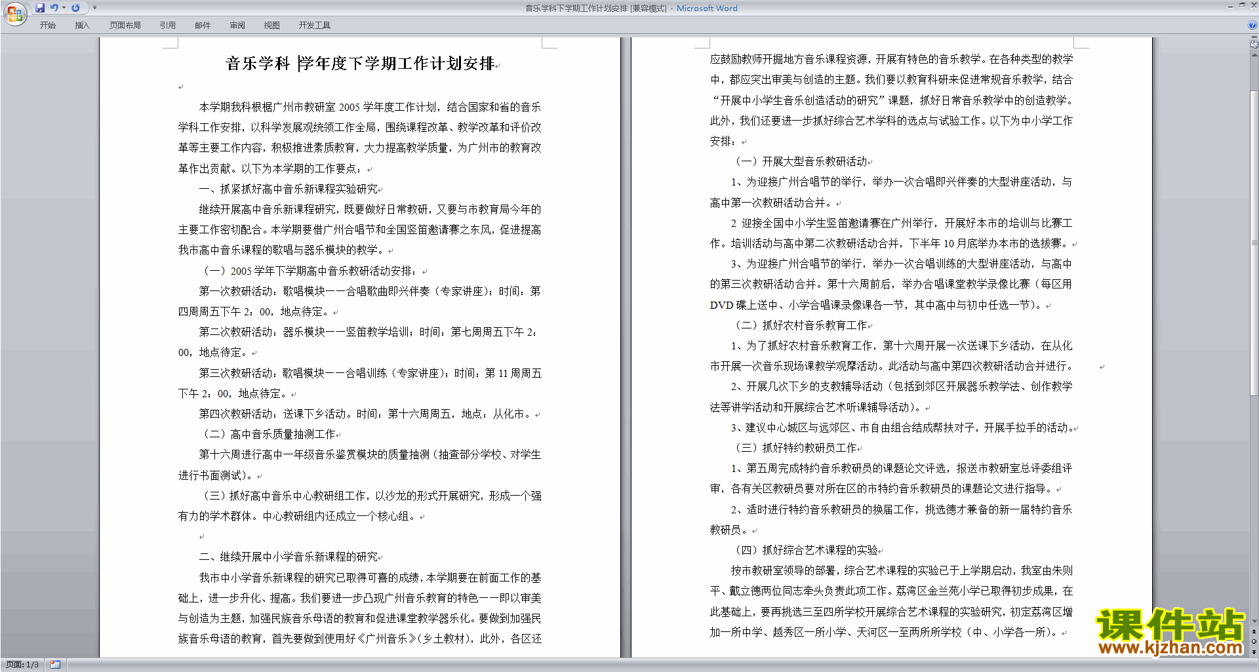Click the line starting 第三次教研活动：歌唱模块
This screenshot has width=1259, height=672.
point(370,373)
